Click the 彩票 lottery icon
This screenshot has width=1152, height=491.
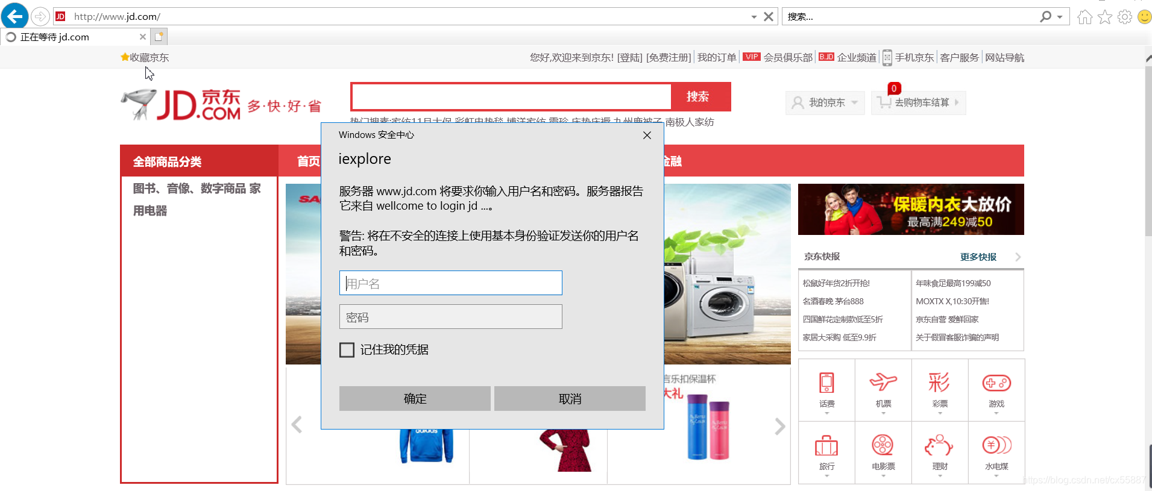click(939, 382)
